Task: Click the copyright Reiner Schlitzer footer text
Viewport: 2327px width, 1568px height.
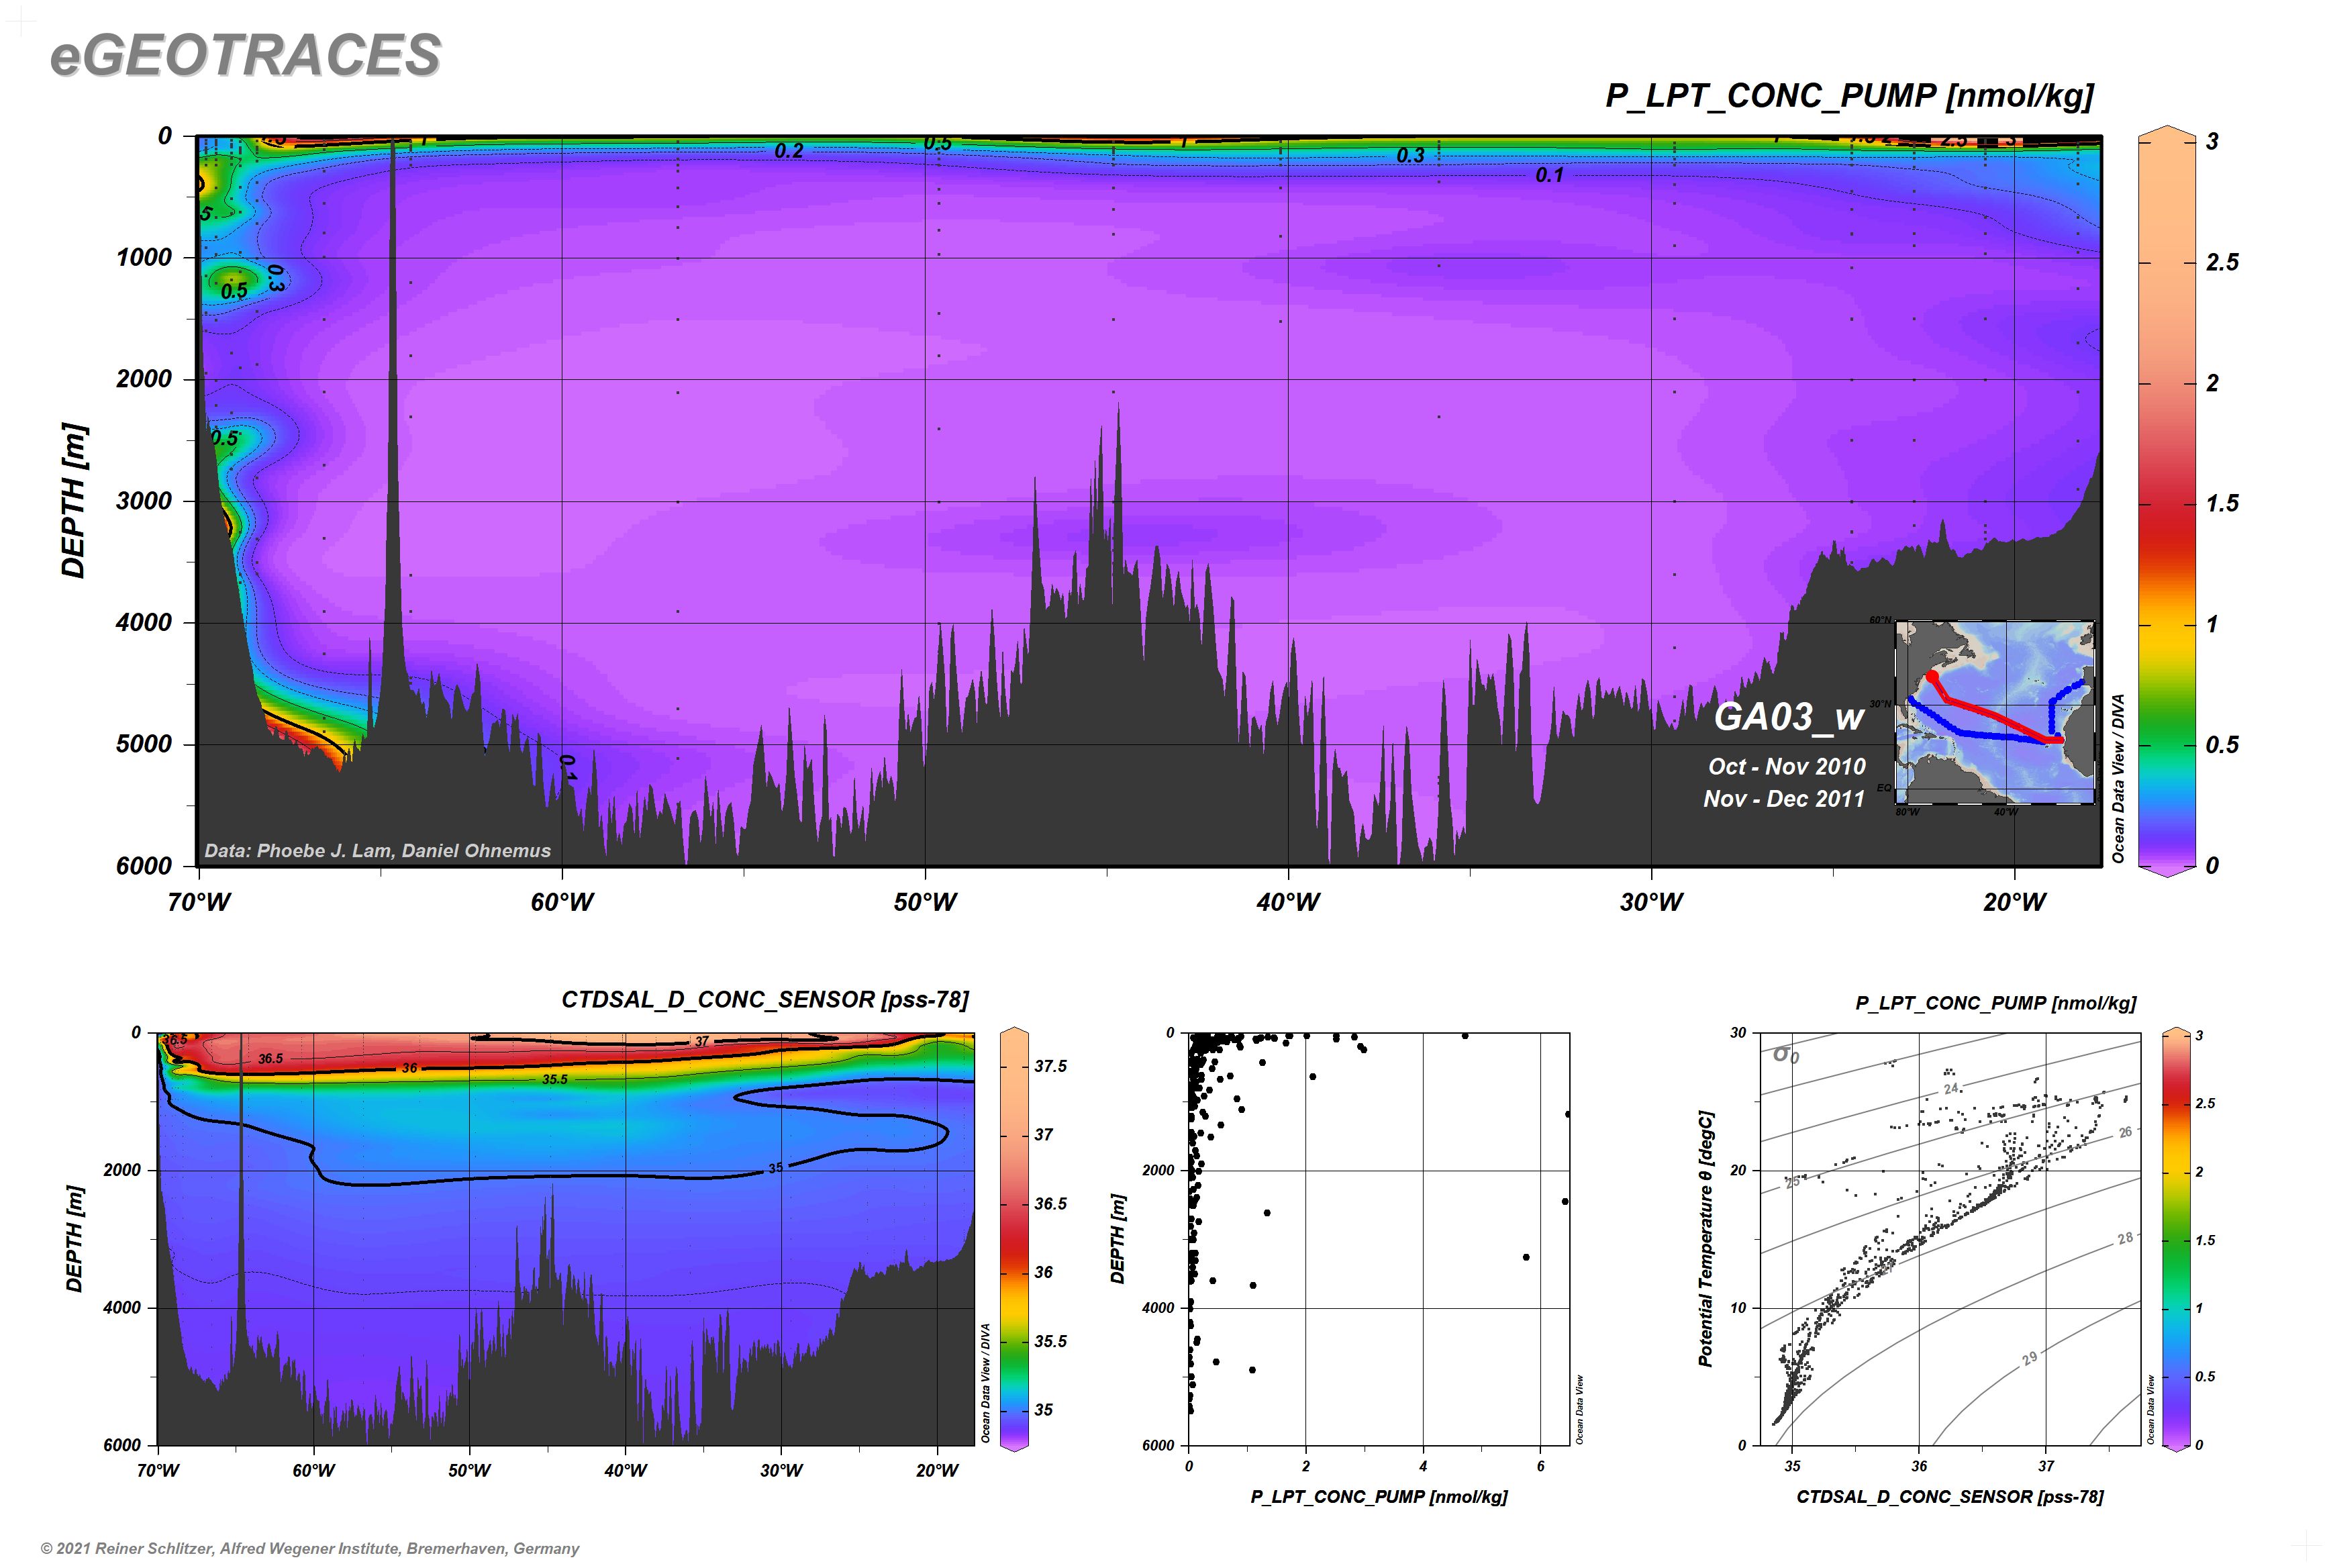Action: pos(310,1549)
